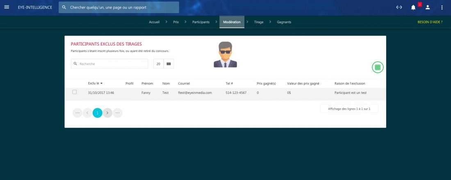451x180 pixels.
Task: Click the green spreadsheet export icon
Action: [378, 67]
